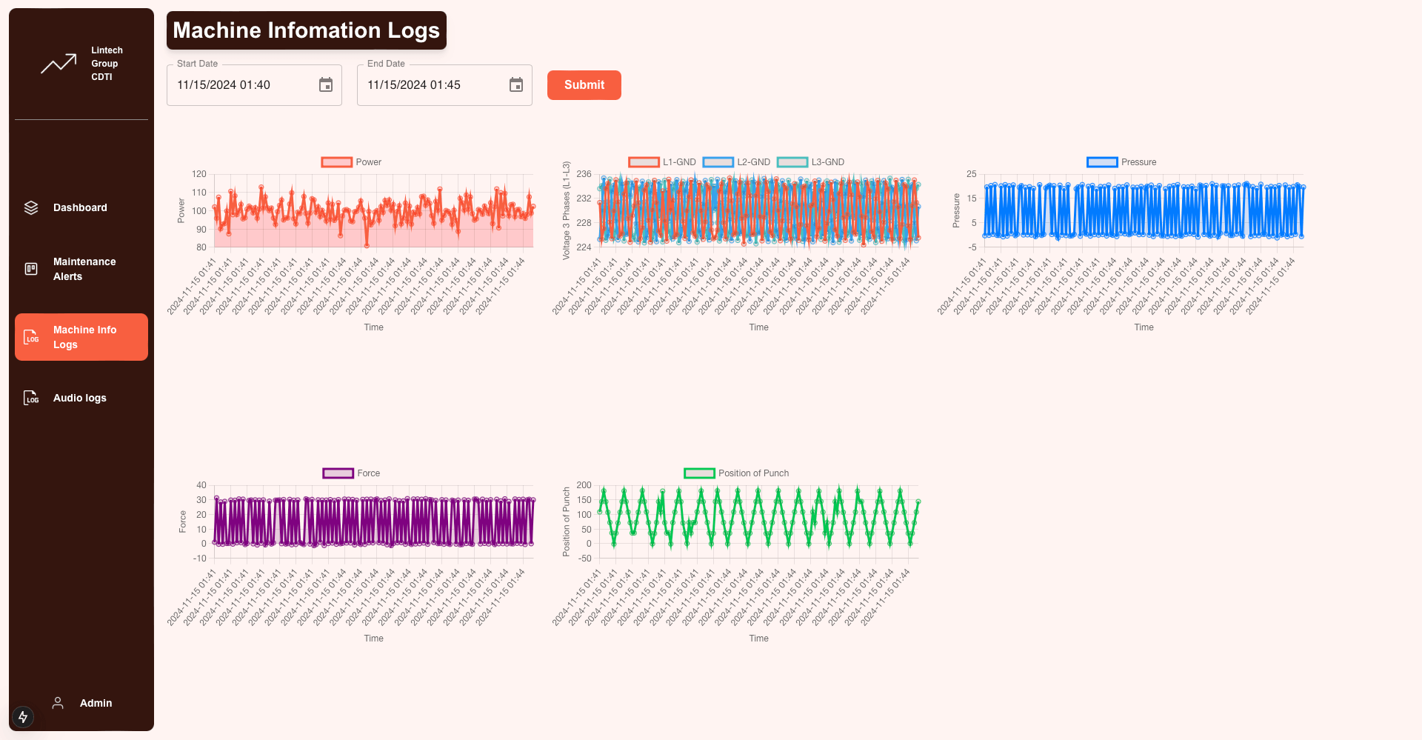Toggle the Power dataset legend
This screenshot has width=1422, height=740.
tap(351, 162)
